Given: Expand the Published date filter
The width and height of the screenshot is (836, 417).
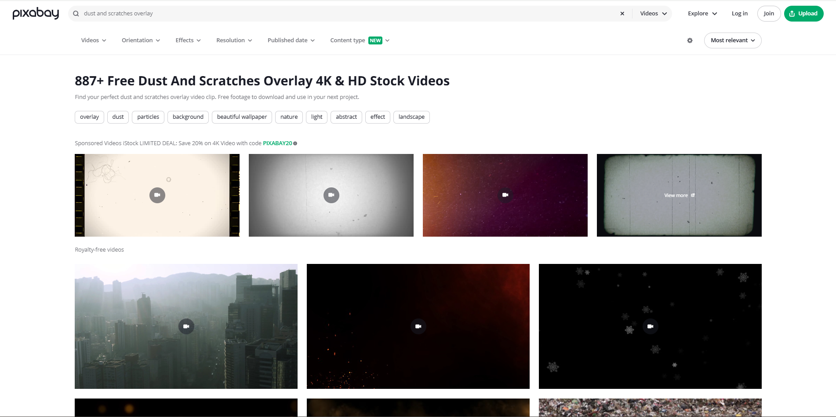Looking at the screenshot, I should point(291,40).
